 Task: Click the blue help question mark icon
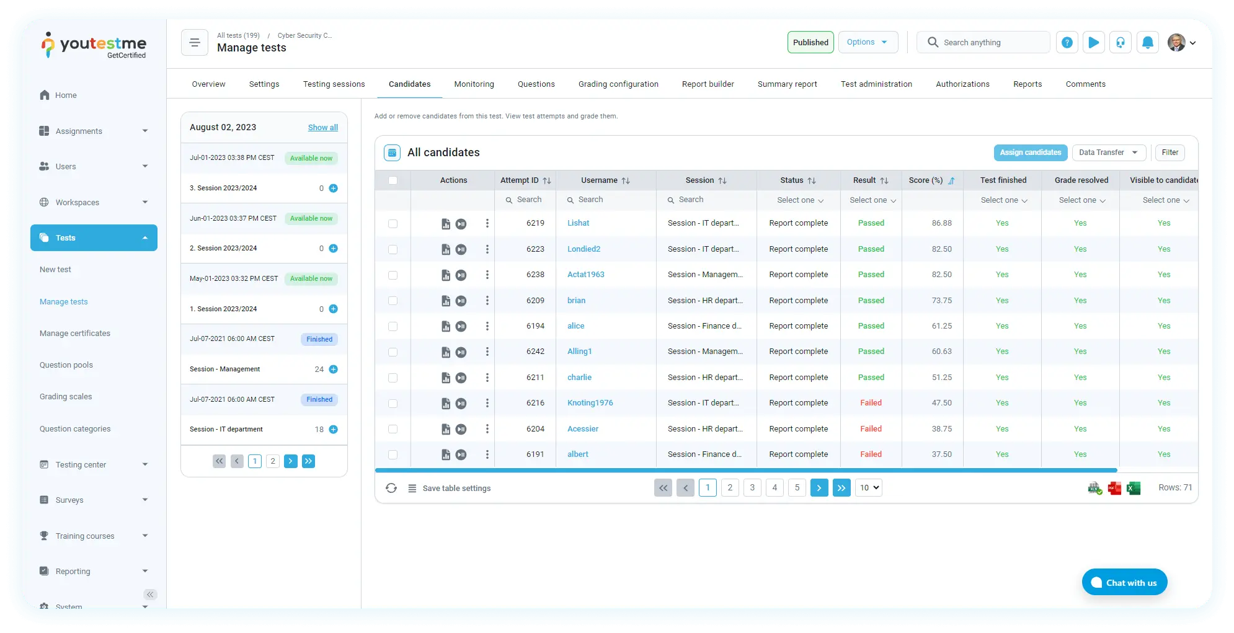coord(1067,43)
